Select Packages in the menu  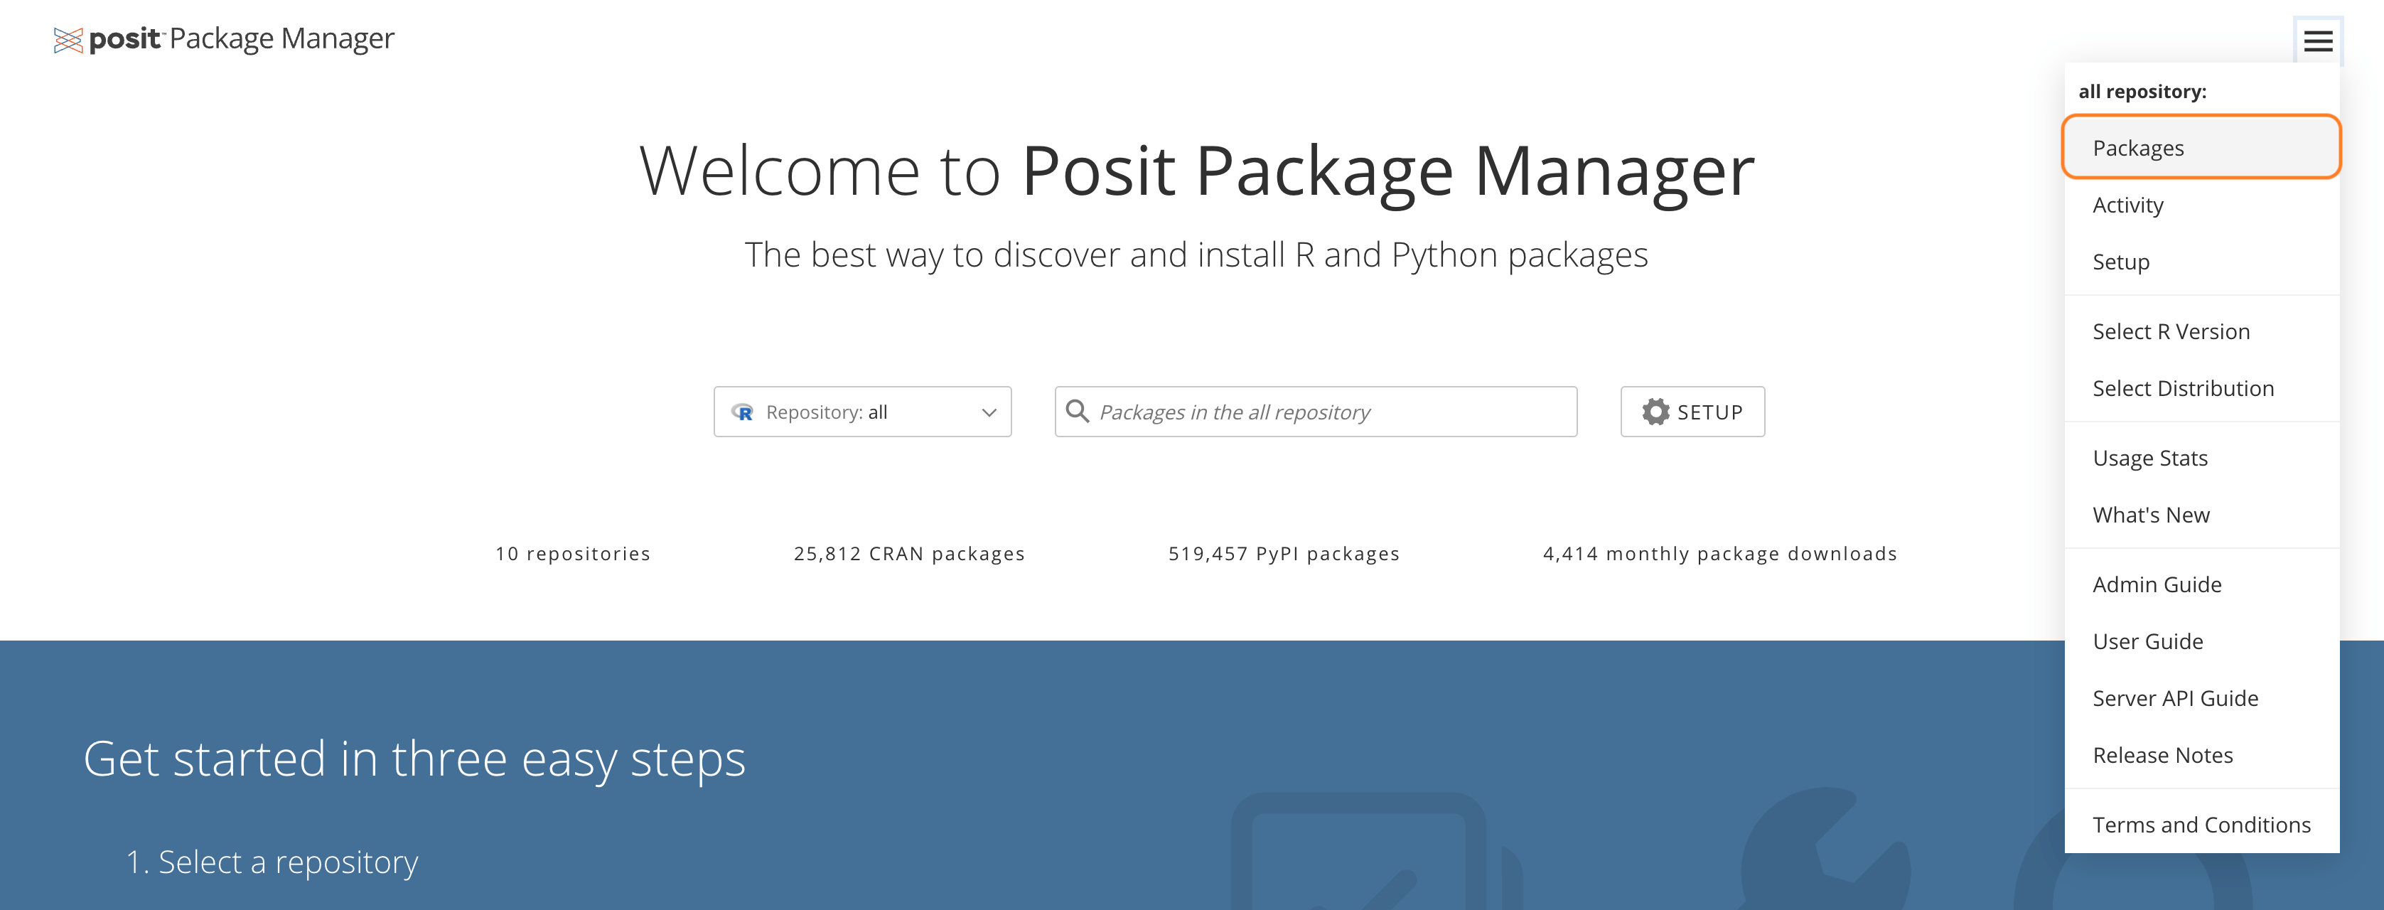2138,148
